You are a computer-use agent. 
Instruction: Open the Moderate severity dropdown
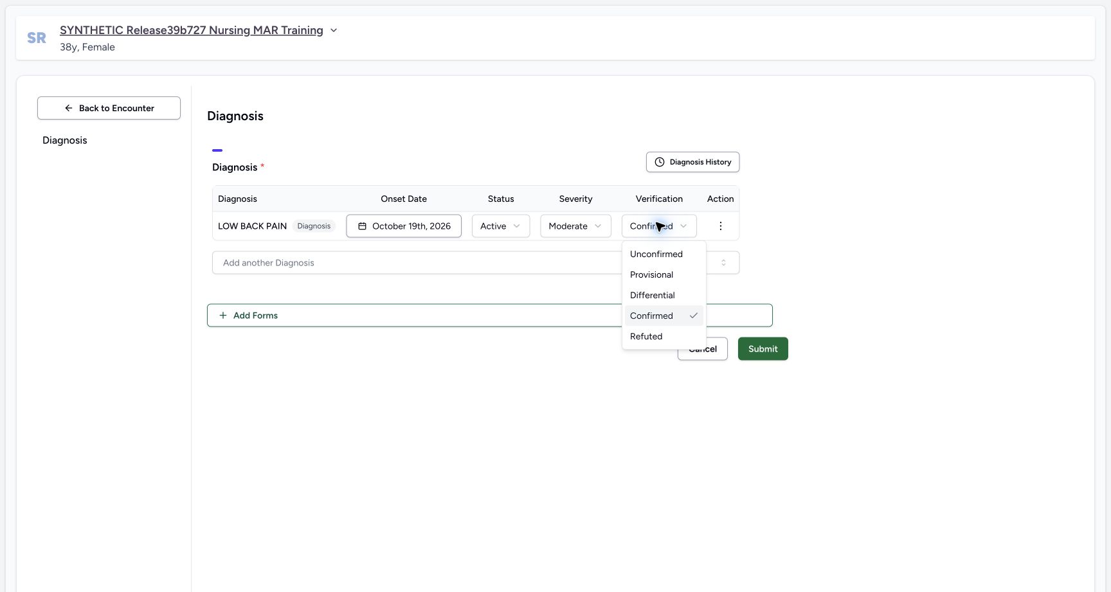point(575,226)
